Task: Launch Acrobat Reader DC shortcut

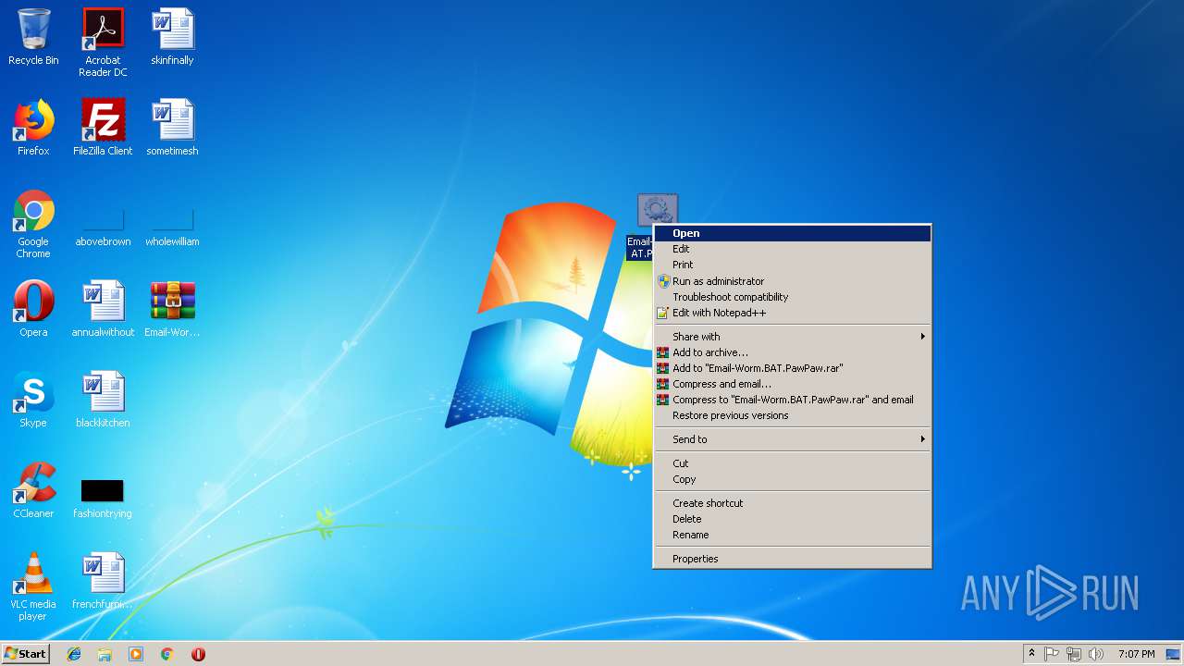Action: pos(103,43)
